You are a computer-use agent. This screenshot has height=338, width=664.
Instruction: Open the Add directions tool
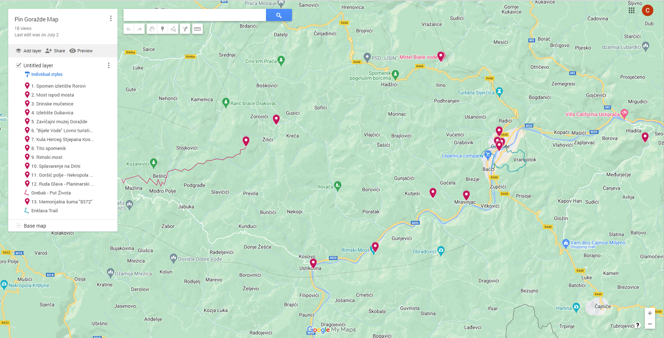(x=185, y=29)
